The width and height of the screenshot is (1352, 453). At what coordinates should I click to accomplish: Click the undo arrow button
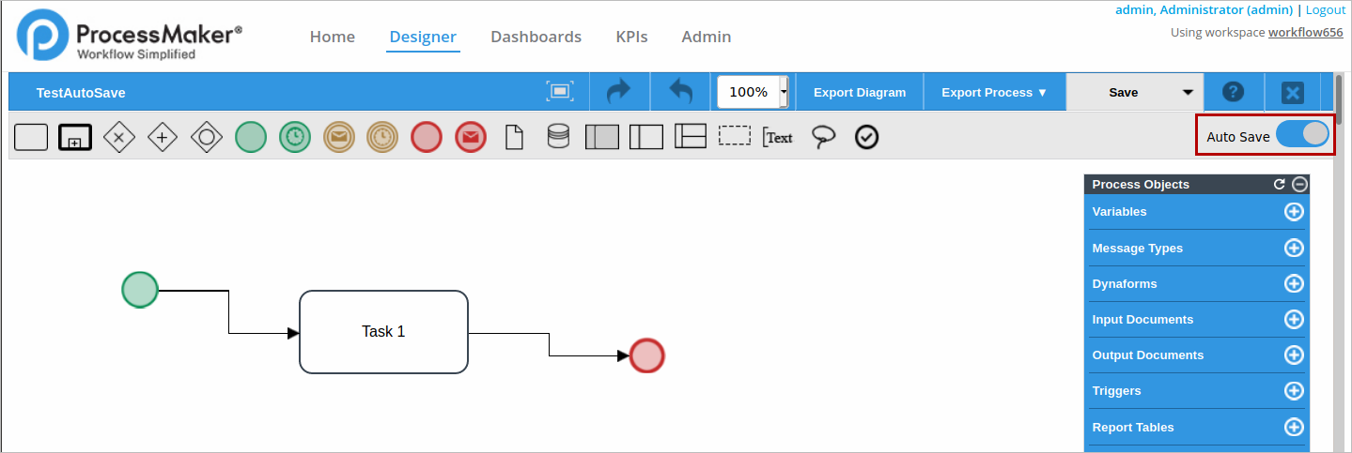(680, 92)
